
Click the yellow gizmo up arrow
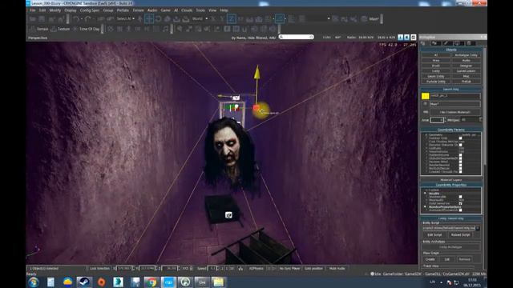click(x=256, y=72)
